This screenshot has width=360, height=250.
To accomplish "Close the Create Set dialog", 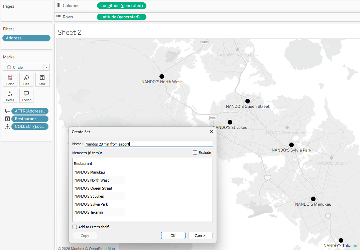I will click(x=212, y=132).
